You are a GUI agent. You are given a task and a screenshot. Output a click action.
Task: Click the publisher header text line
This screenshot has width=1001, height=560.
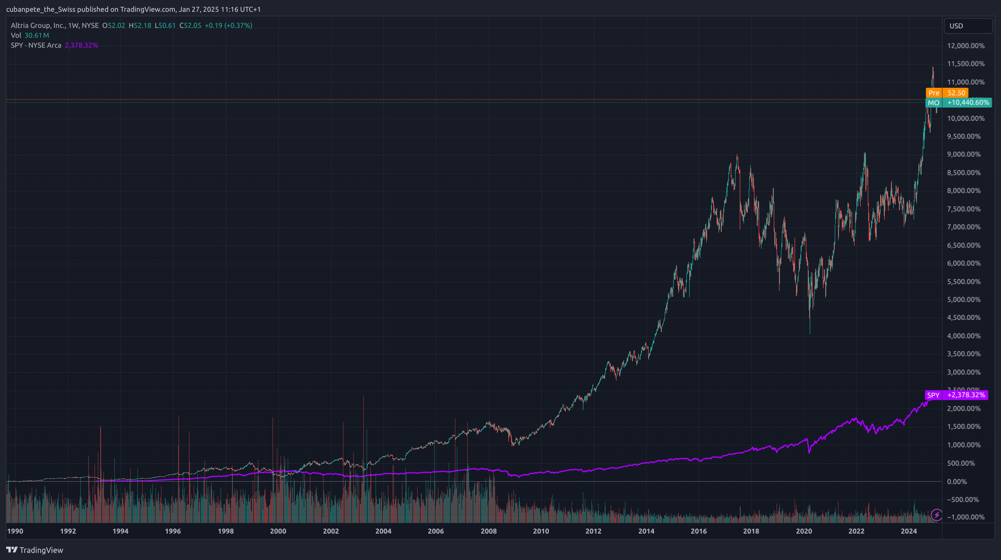[x=133, y=9]
